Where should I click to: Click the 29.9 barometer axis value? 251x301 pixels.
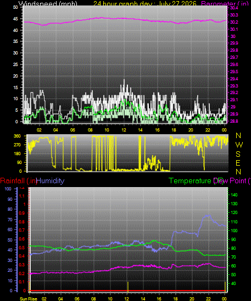[x=234, y=43]
